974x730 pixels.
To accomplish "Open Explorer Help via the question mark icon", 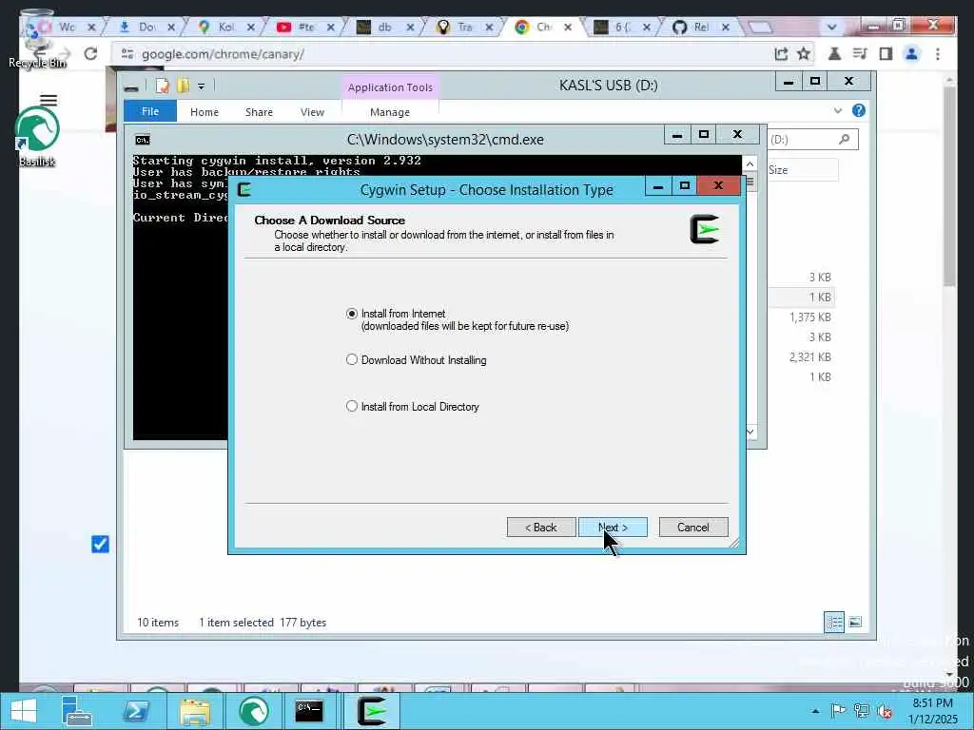I will tap(859, 110).
